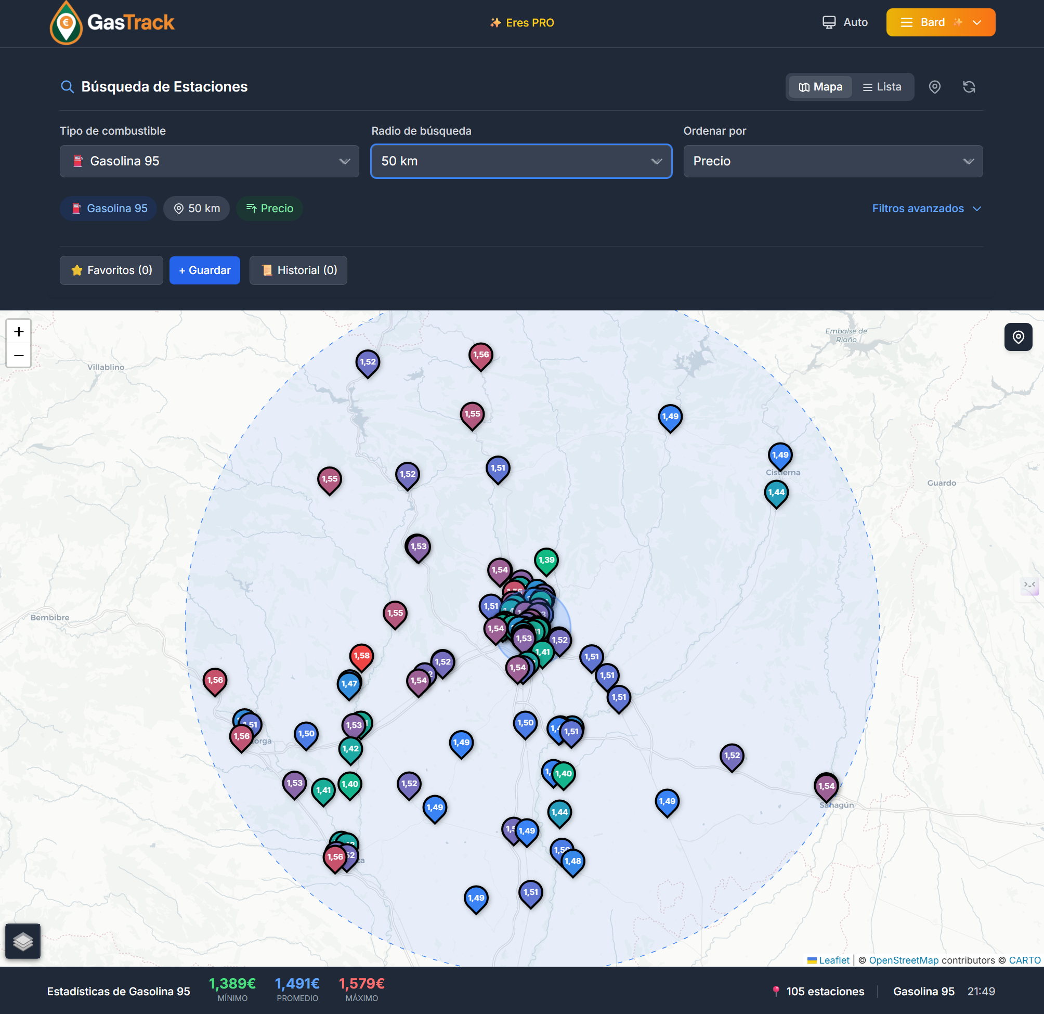Click the Embalse de Riaño map label
The image size is (1044, 1014).
846,335
